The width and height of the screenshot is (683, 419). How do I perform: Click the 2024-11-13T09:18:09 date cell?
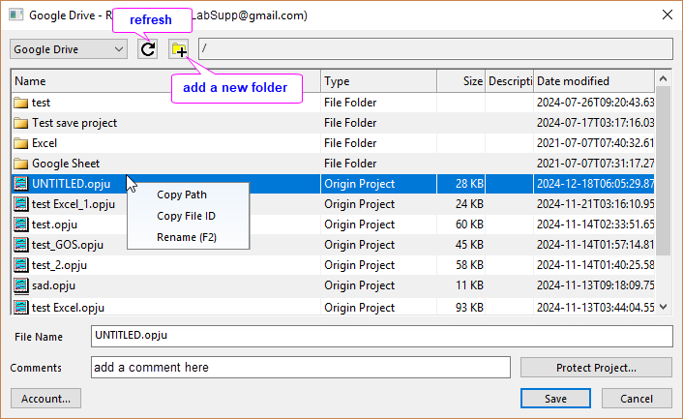pos(595,285)
